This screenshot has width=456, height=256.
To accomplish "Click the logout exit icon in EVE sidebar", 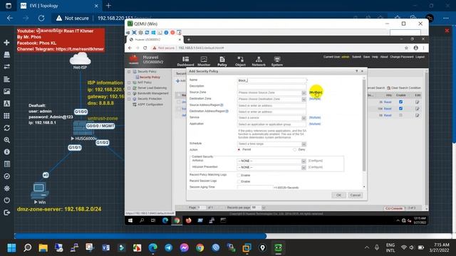I will click(6, 213).
